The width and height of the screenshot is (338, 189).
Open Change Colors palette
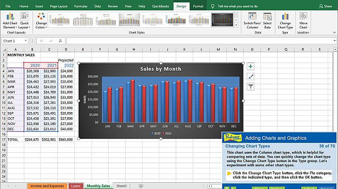[41, 21]
